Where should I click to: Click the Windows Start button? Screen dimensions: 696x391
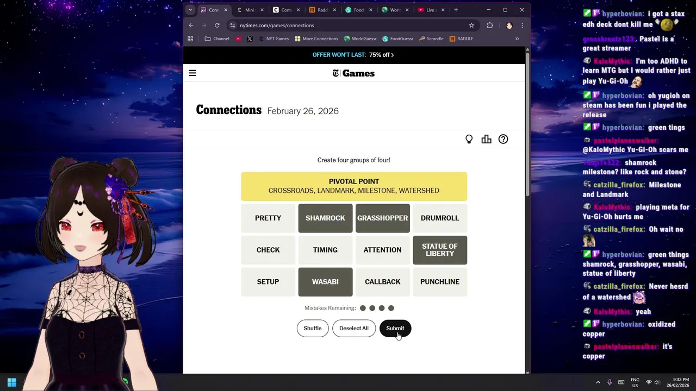point(11,382)
